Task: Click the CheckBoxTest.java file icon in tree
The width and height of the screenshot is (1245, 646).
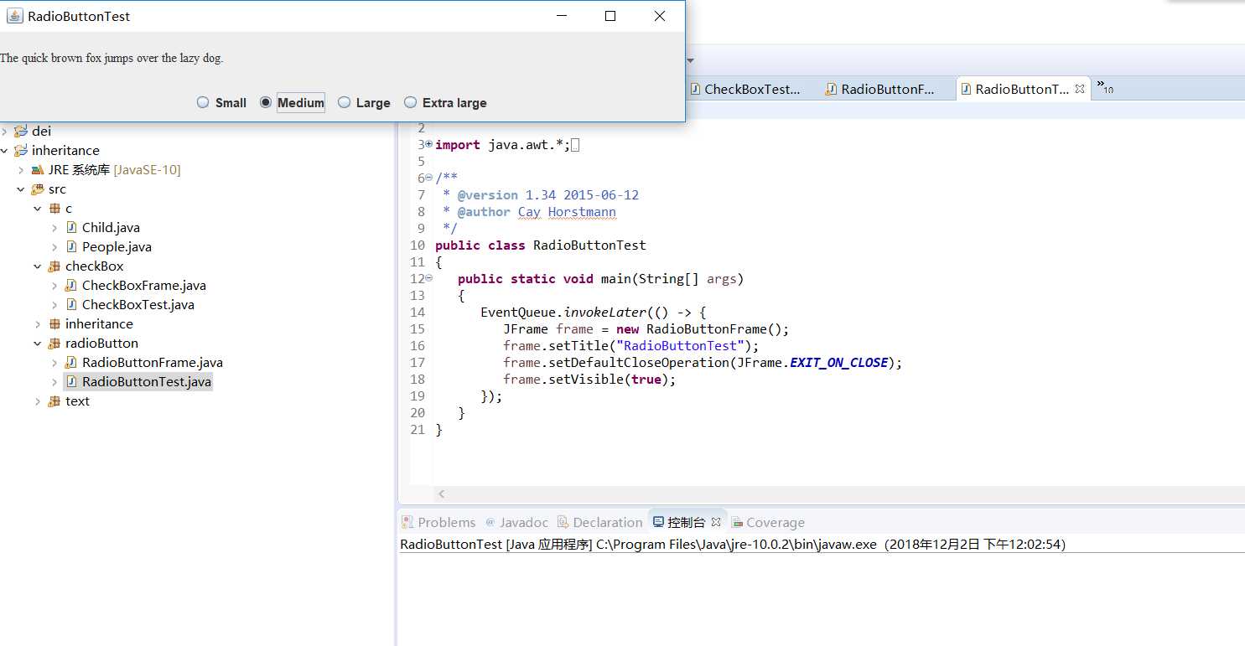Action: (71, 304)
